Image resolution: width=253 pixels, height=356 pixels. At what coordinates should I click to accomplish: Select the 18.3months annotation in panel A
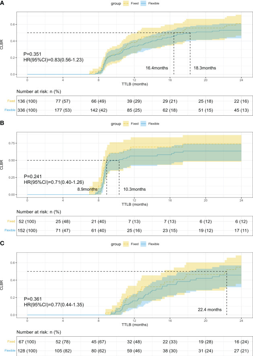pyautogui.click(x=205, y=68)
